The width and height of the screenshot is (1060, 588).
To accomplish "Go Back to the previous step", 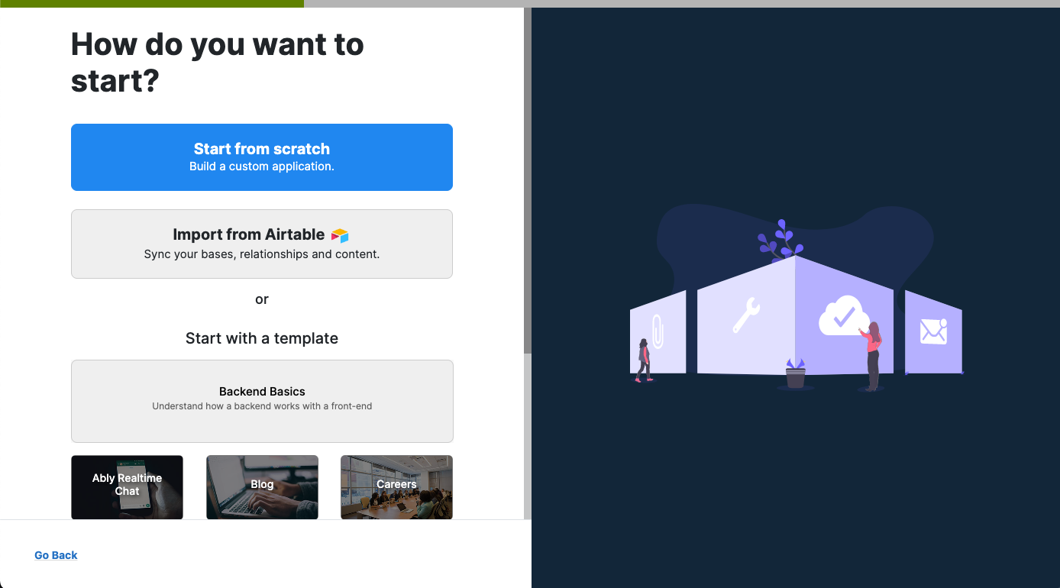I will 56,555.
